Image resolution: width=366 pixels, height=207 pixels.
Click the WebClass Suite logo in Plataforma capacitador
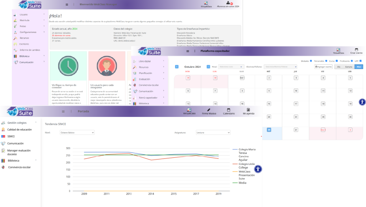tap(149, 51)
